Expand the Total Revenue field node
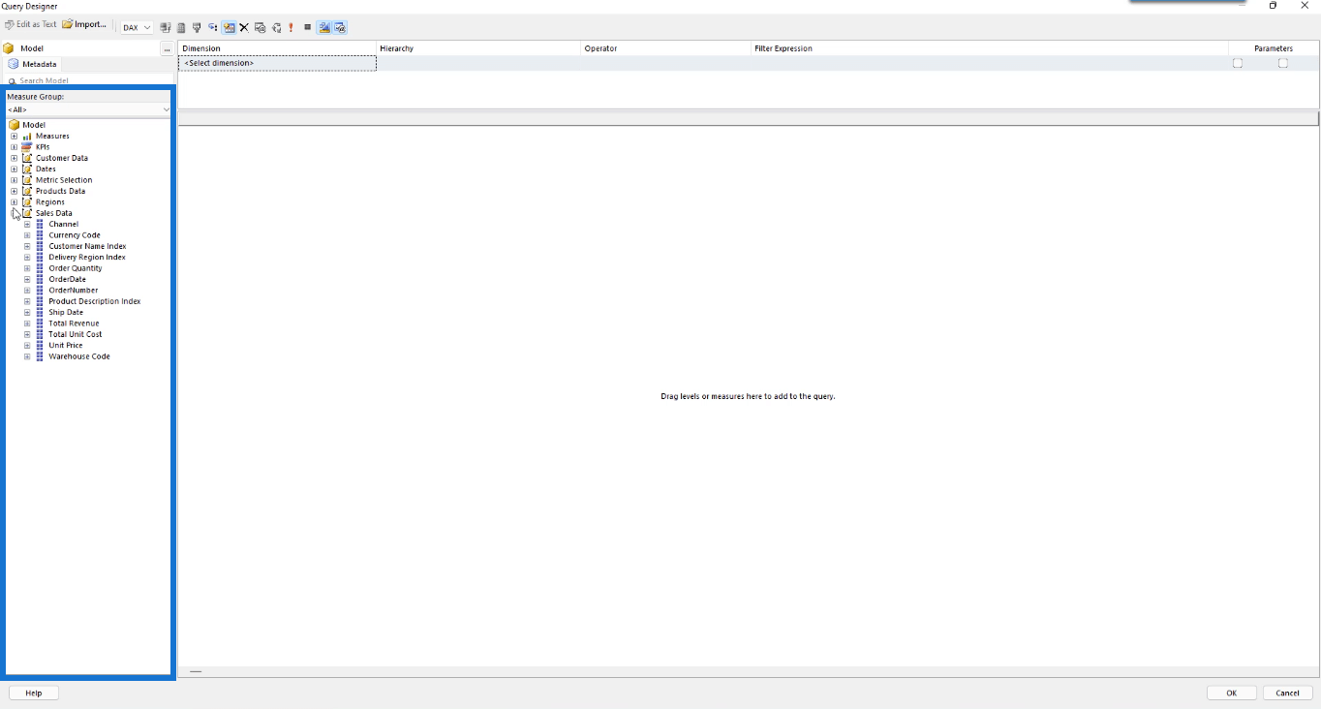This screenshot has height=709, width=1321. click(x=27, y=324)
